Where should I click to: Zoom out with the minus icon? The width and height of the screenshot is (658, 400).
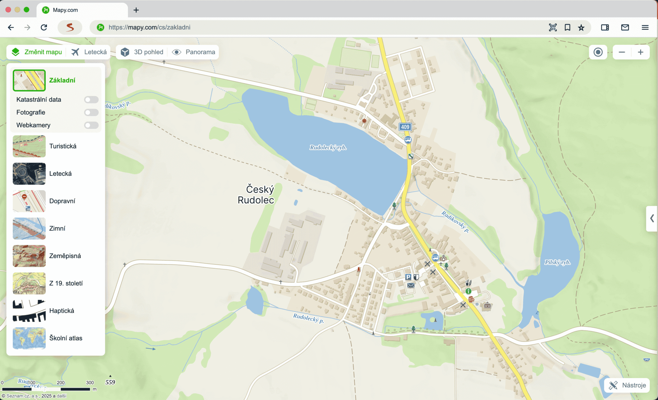coord(622,52)
